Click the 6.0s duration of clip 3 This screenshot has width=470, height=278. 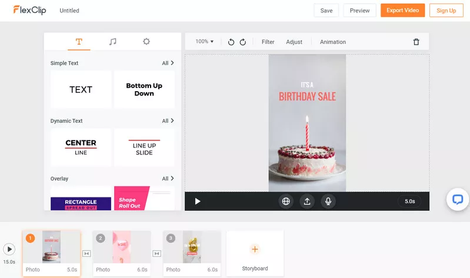point(212,270)
